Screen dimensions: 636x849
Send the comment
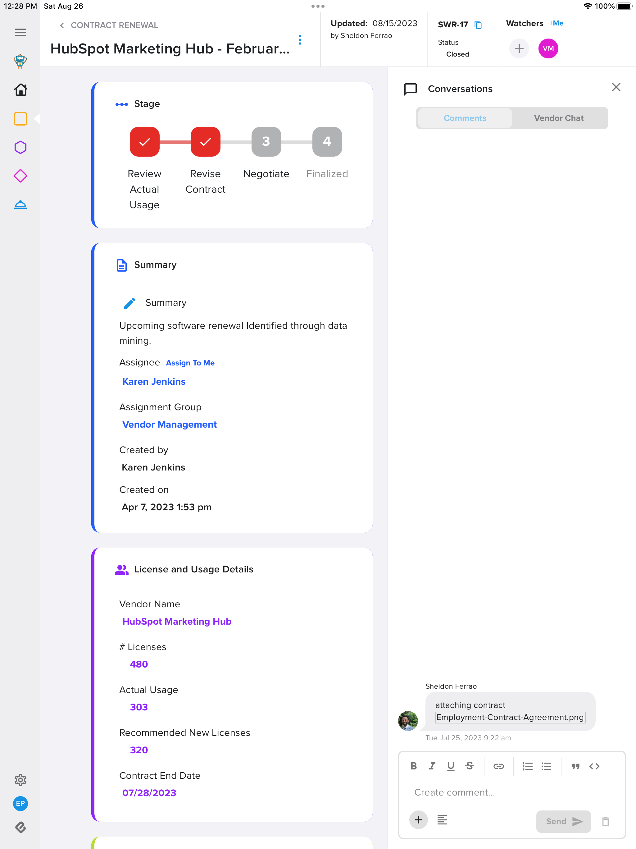[x=564, y=821]
